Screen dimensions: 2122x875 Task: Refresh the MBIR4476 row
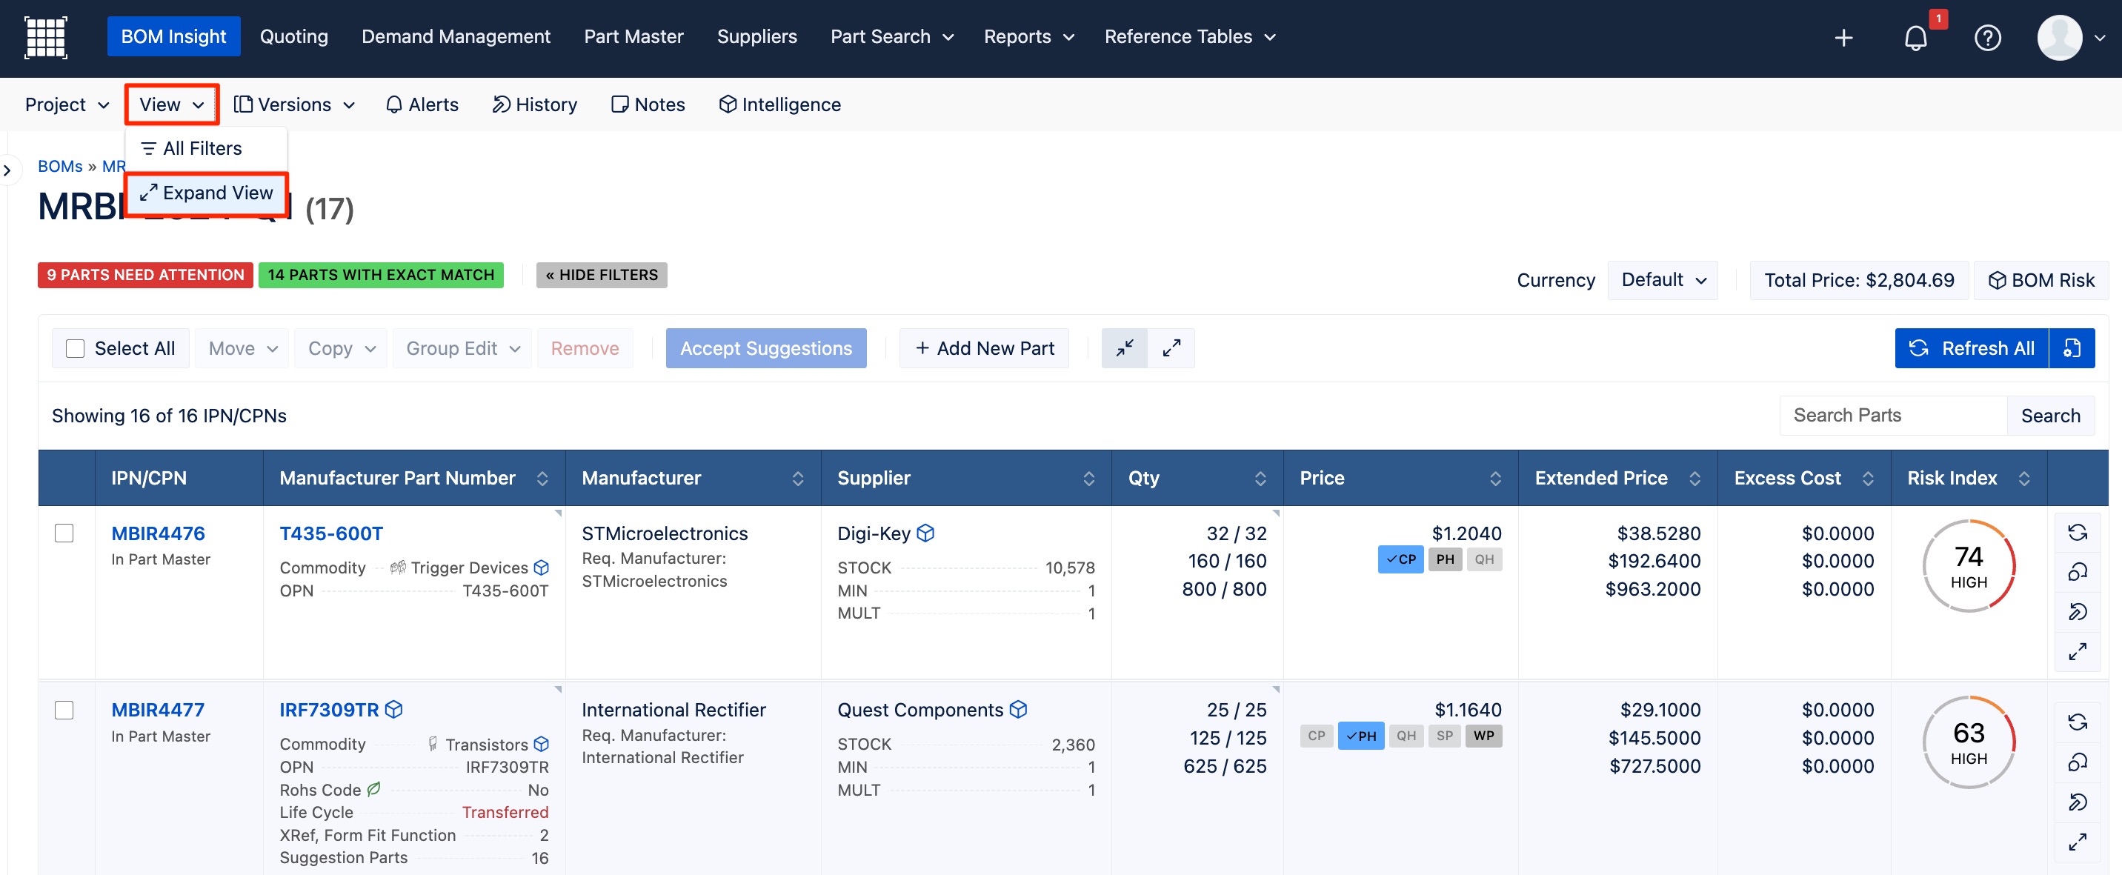tap(2077, 533)
